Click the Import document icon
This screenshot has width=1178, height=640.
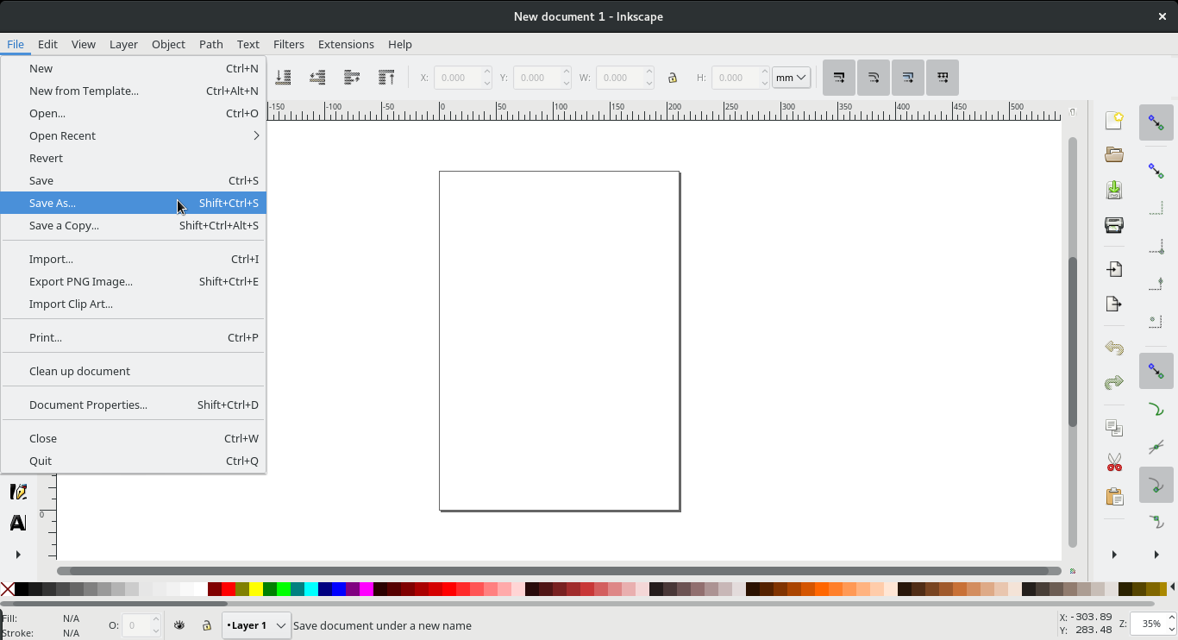click(1113, 269)
